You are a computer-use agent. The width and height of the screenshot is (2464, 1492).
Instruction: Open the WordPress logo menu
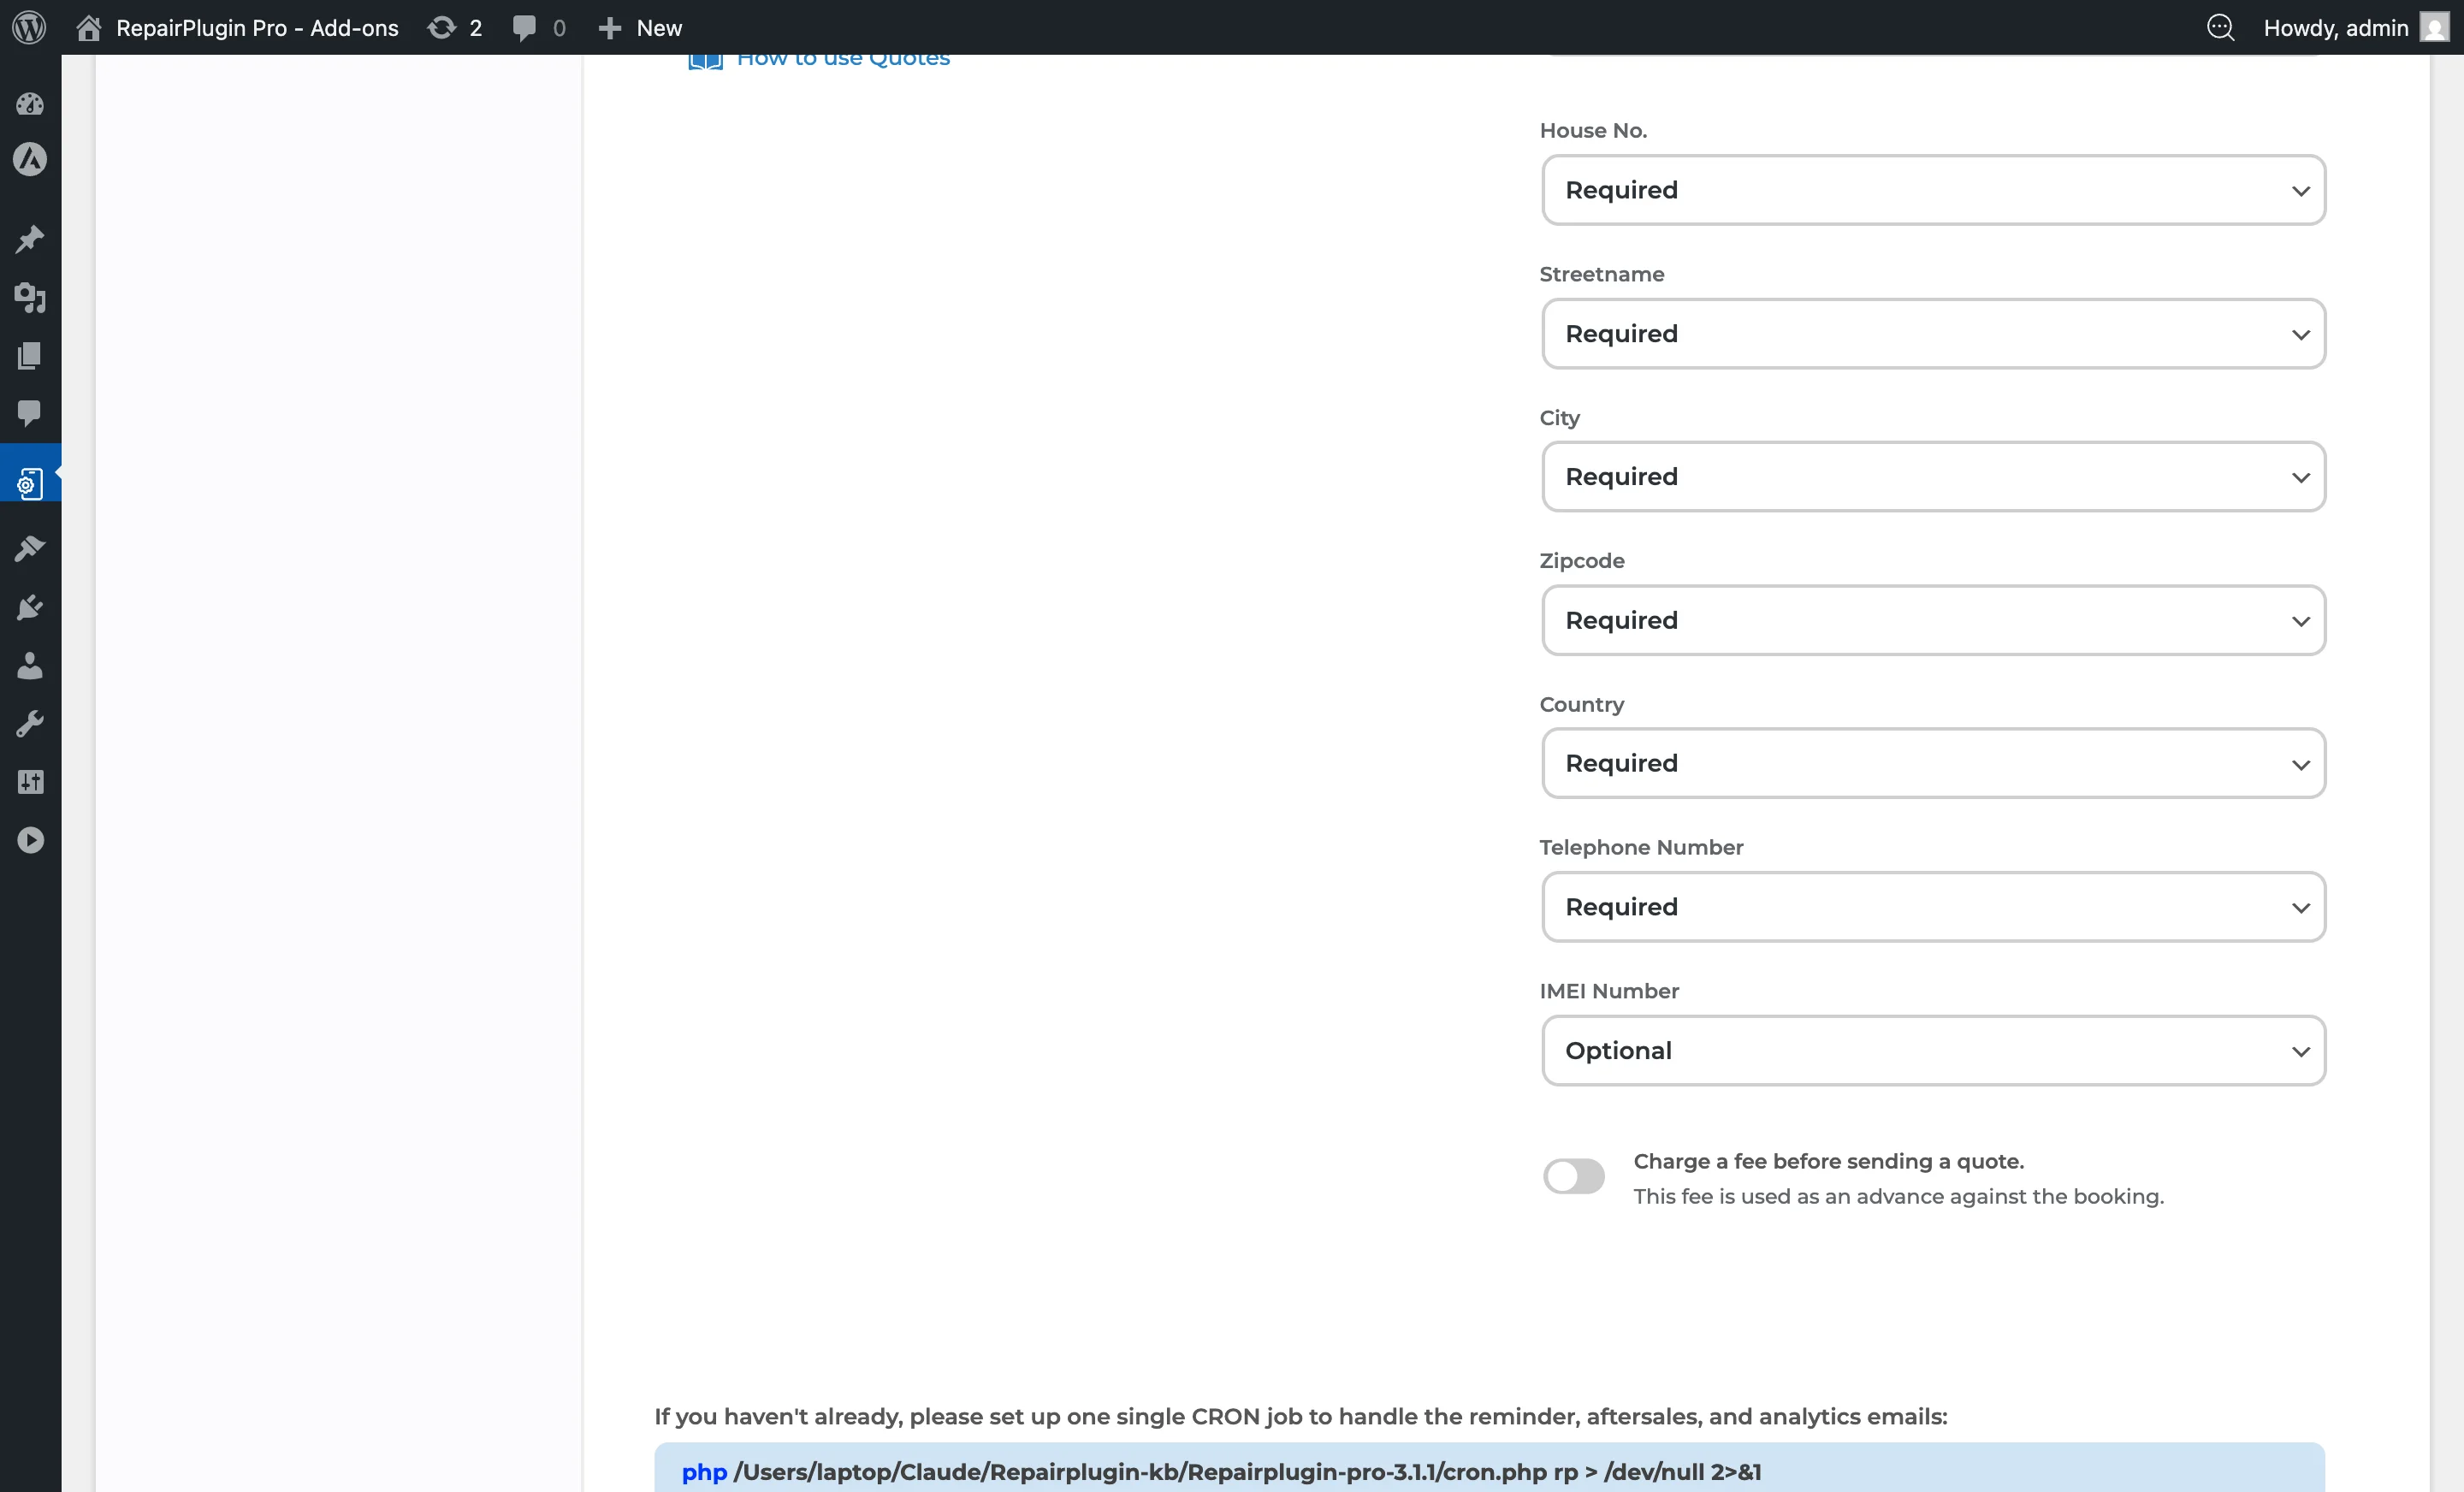click(29, 27)
